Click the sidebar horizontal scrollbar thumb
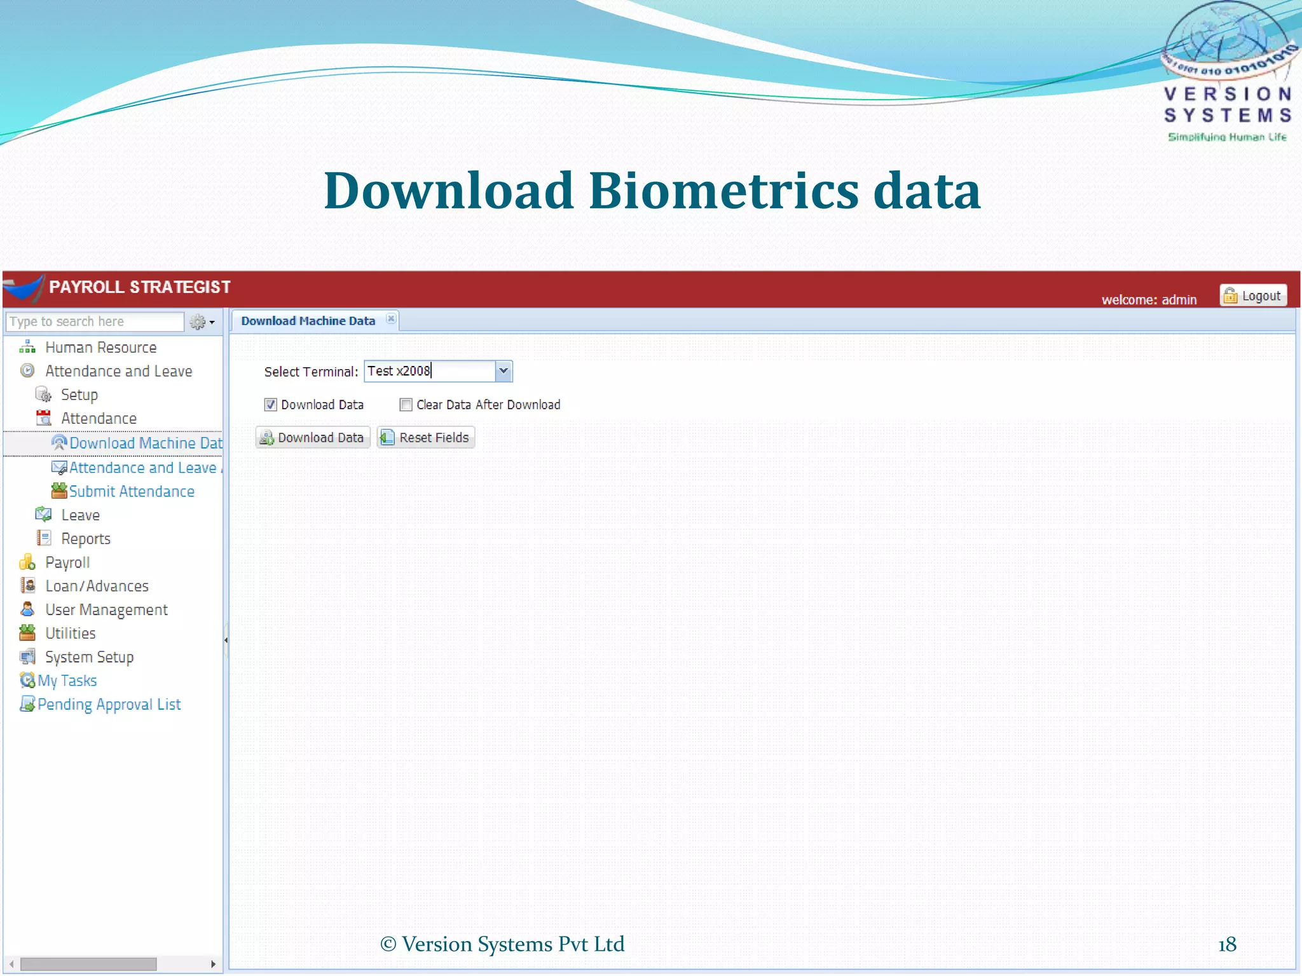 click(88, 964)
